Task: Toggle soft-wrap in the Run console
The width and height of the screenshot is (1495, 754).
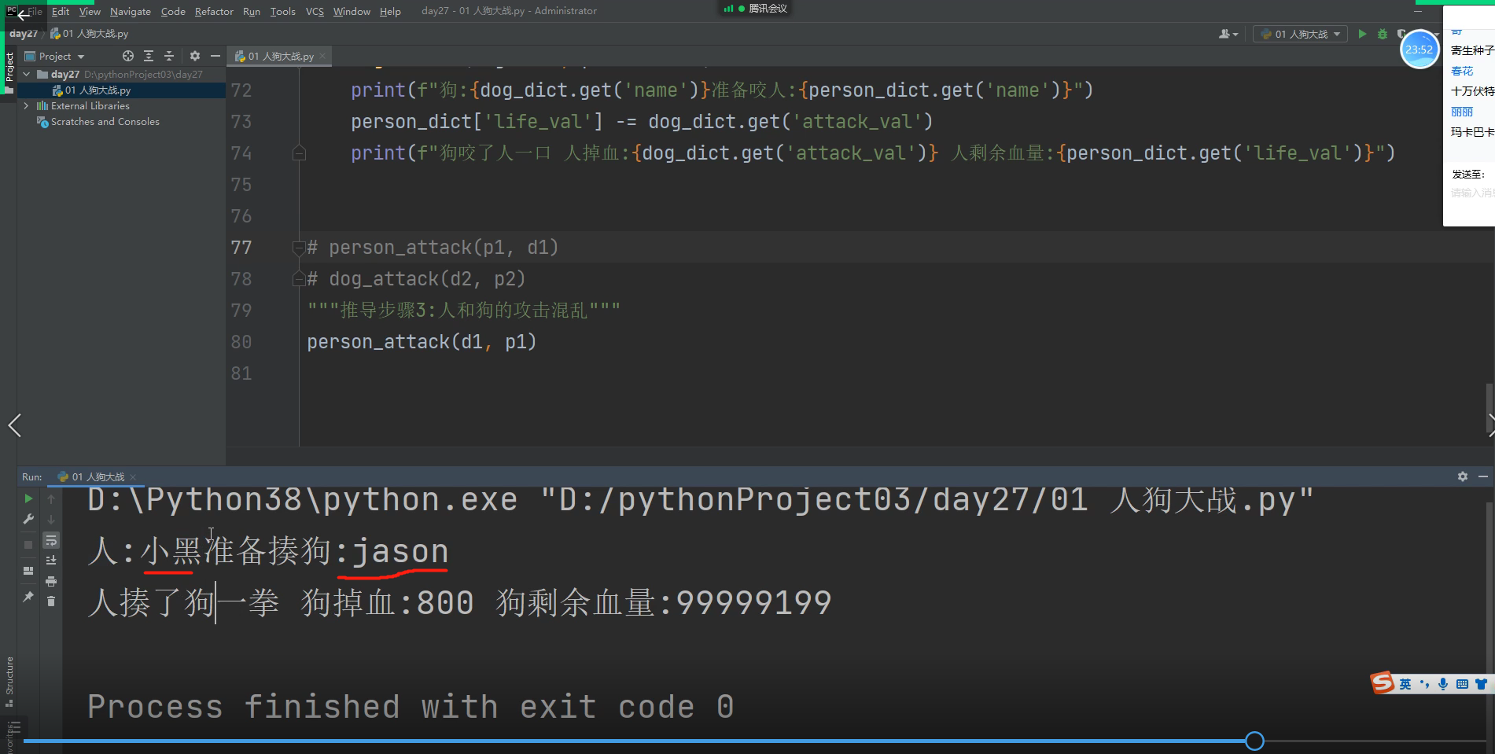Action: pos(51,540)
